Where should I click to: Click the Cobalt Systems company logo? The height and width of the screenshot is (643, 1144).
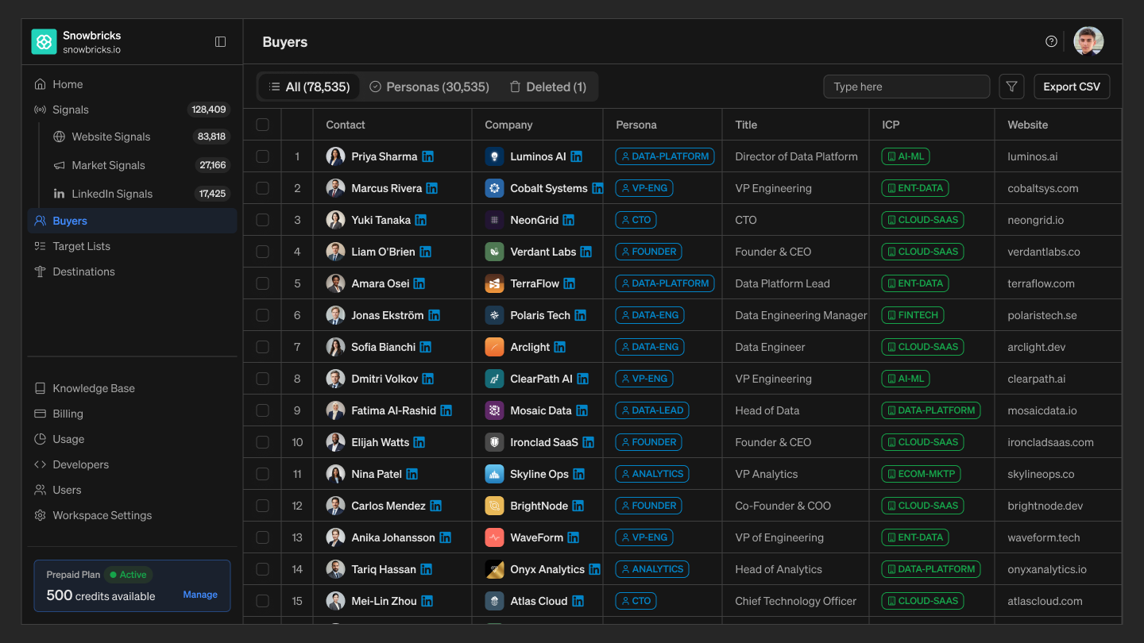(494, 188)
